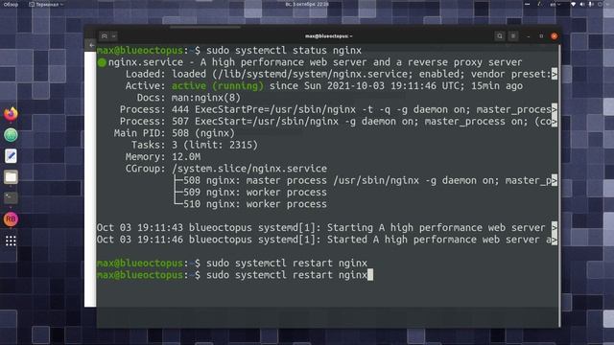614x345 pixels.
Task: Open Firefox from the dock
Action: [11, 114]
